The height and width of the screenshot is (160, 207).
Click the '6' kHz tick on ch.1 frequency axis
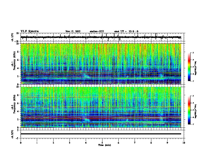tap(19, 60)
